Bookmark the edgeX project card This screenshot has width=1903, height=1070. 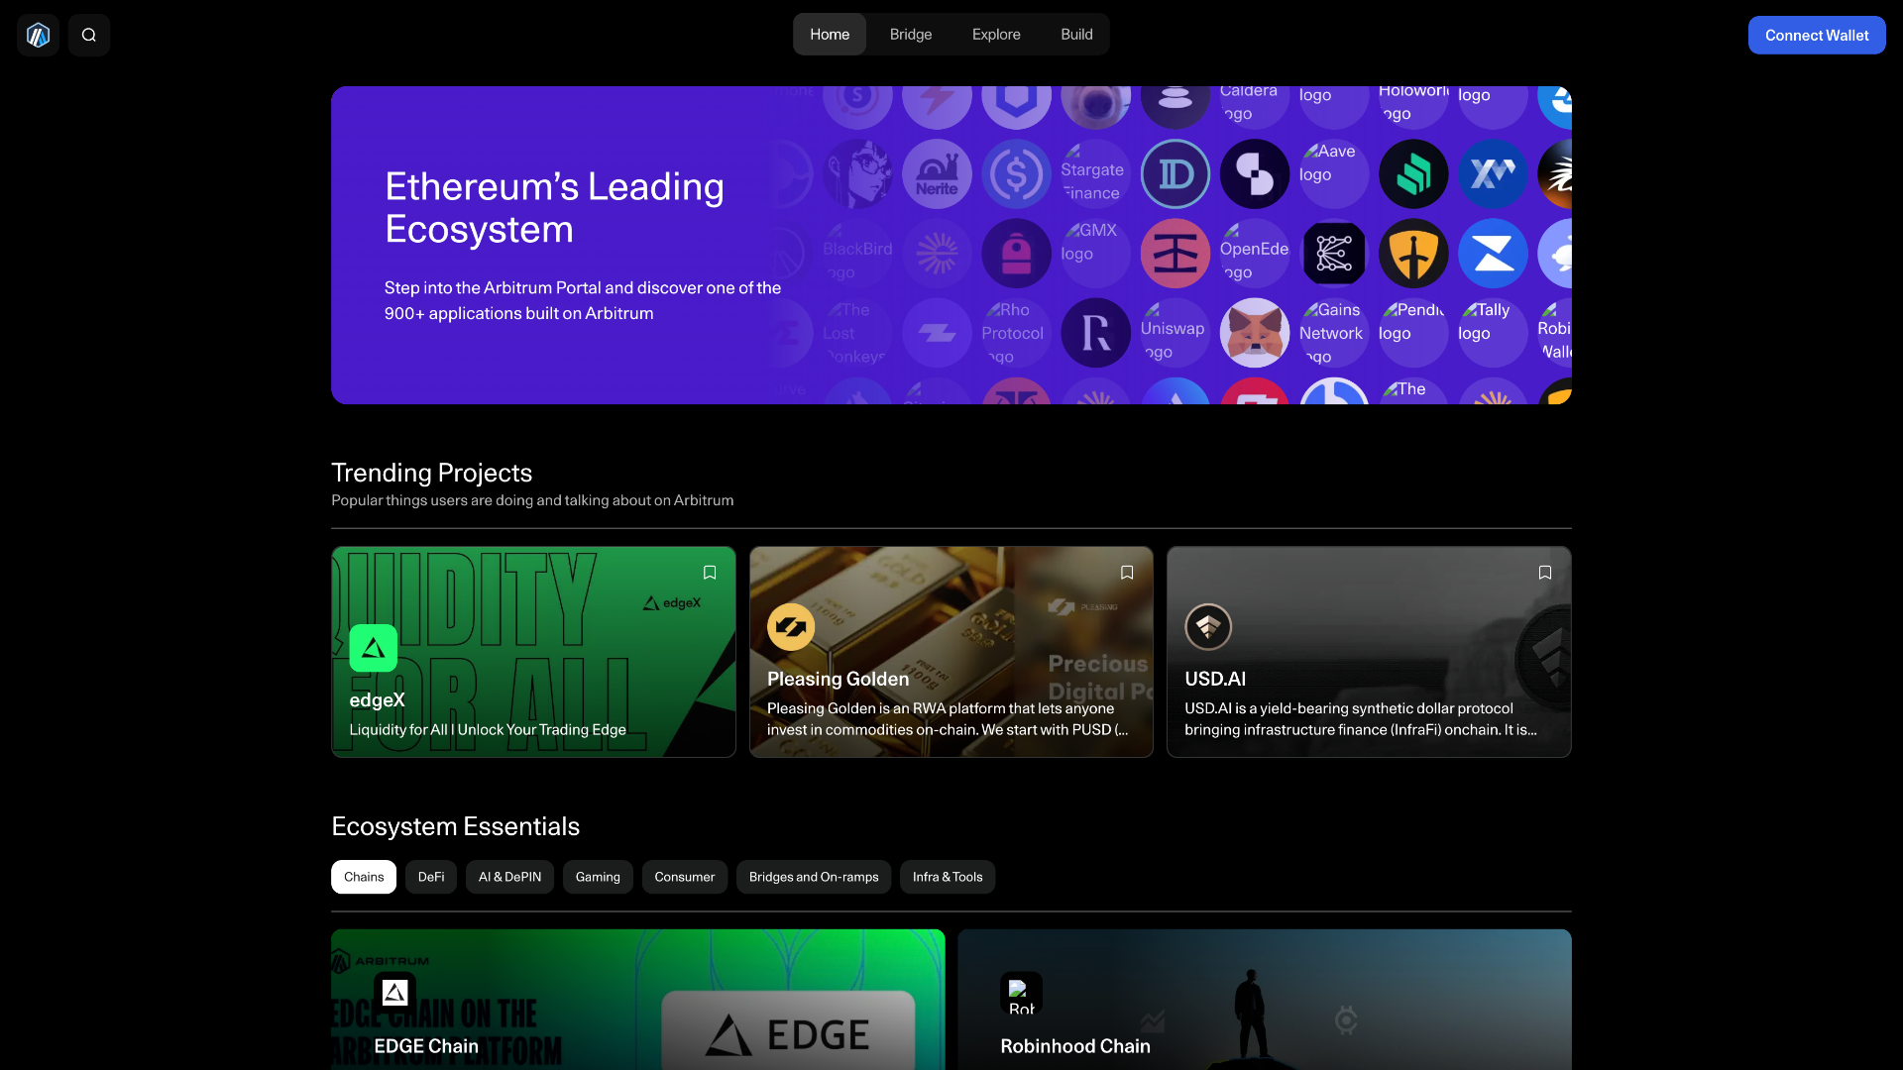click(710, 573)
